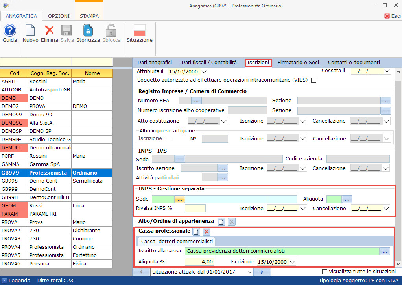402x285 pixels.
Task: Click the Nuovo new record icon
Action: [30, 31]
